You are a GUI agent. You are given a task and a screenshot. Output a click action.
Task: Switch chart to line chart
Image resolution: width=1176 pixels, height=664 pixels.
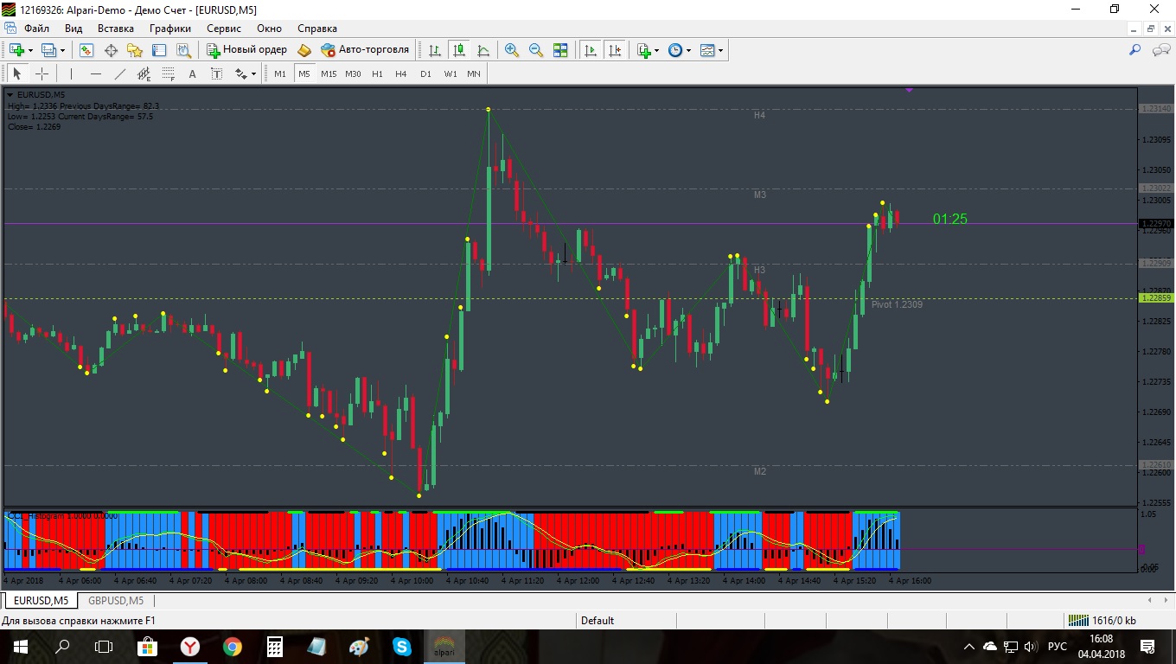[483, 50]
